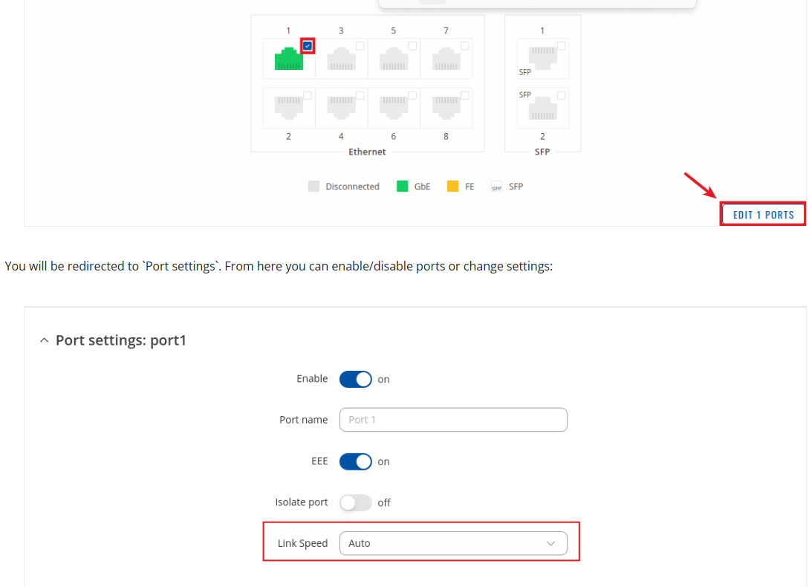
Task: Click the Port name input field
Action: 452,420
